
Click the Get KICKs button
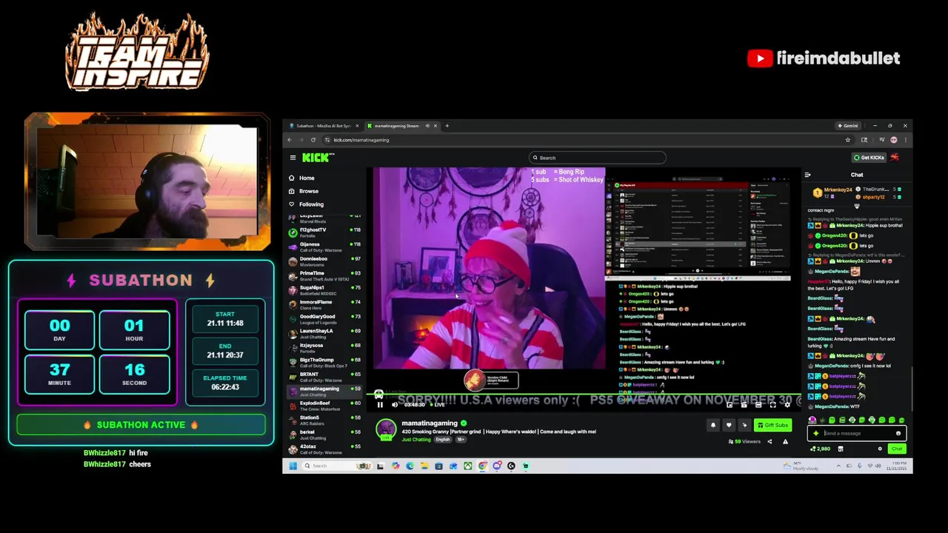(x=869, y=158)
